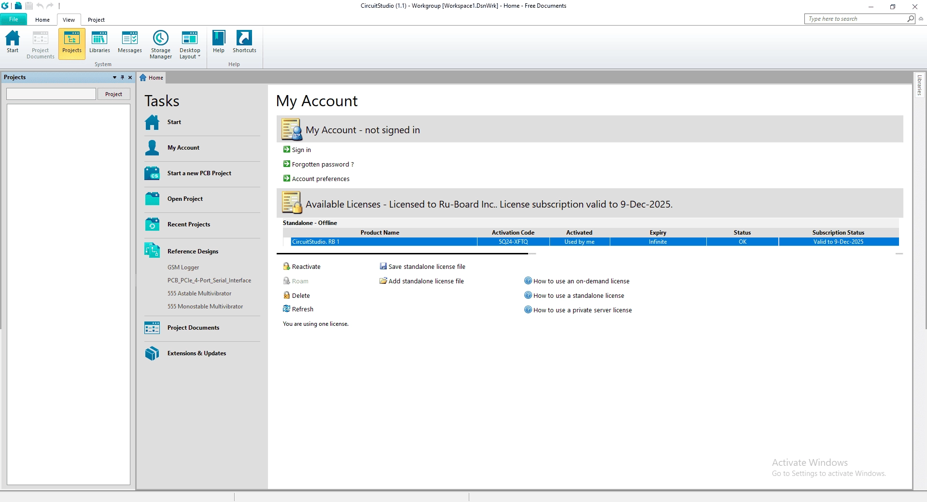
Task: Open Storage Manager from ribbon
Action: [161, 44]
